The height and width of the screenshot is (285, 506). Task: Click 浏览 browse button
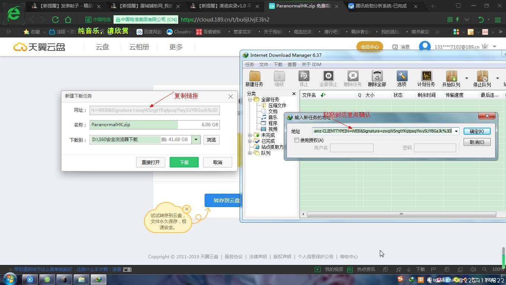[211, 140]
